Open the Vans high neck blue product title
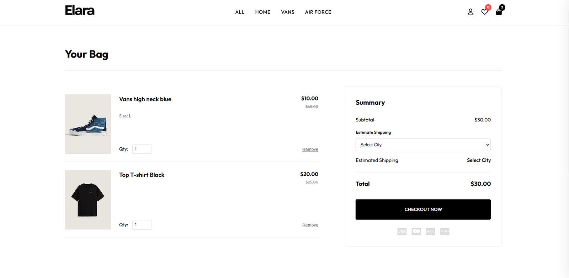Viewport: 569px width, 278px height. click(145, 99)
